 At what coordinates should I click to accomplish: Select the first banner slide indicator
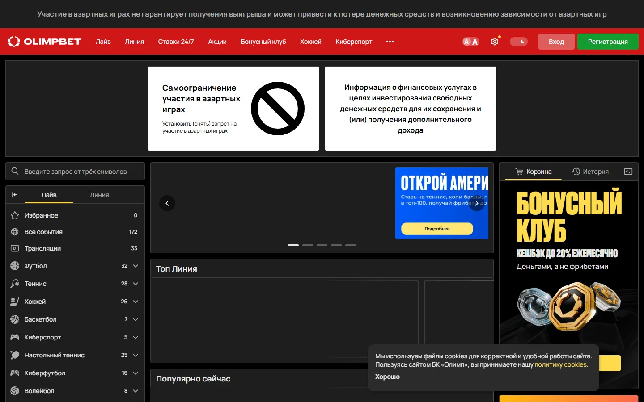click(x=293, y=245)
